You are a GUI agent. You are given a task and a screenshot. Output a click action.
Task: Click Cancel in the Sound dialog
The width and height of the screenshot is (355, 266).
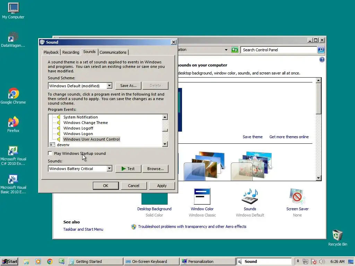pyautogui.click(x=133, y=186)
